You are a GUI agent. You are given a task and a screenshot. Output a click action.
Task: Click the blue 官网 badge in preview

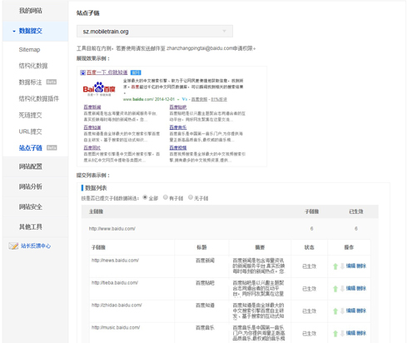pyautogui.click(x=136, y=72)
